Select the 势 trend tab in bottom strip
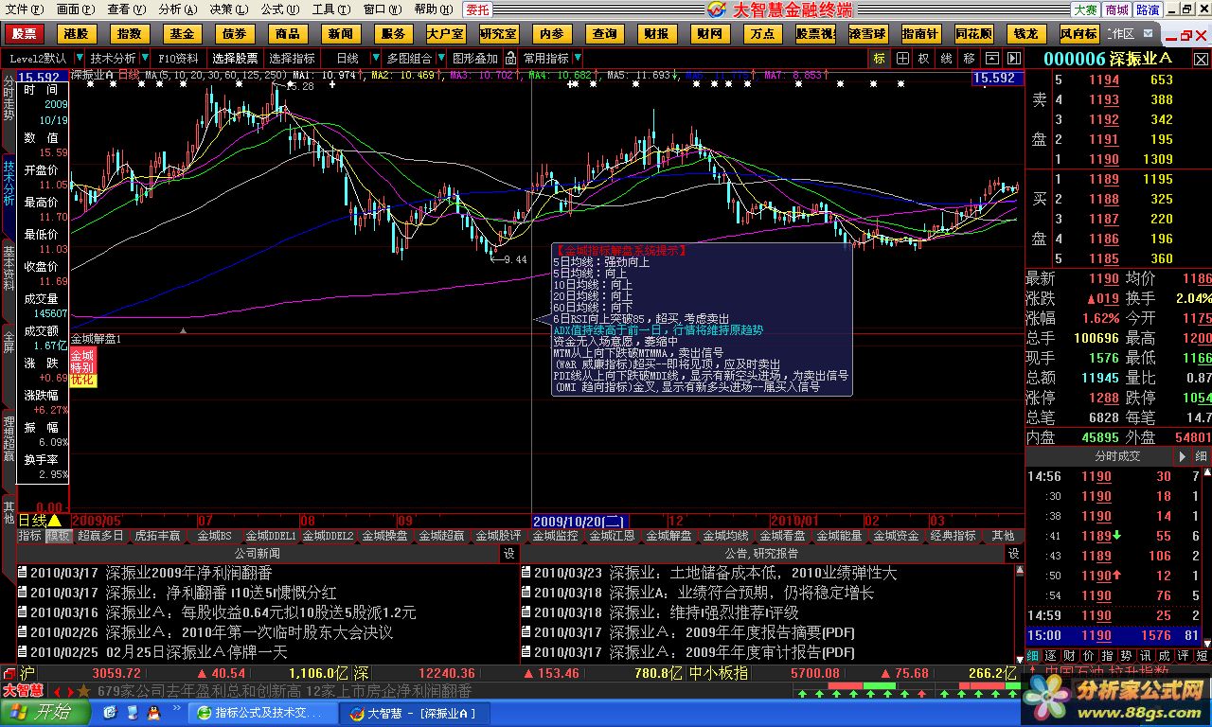Screen dimensions: 1212x727 [x=1126, y=655]
